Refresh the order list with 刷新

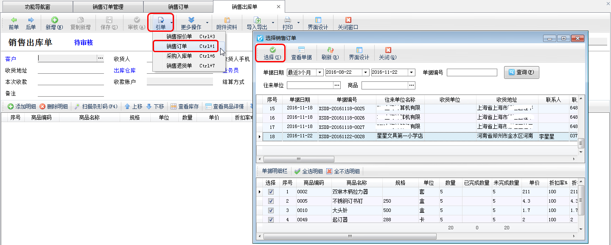330,50
